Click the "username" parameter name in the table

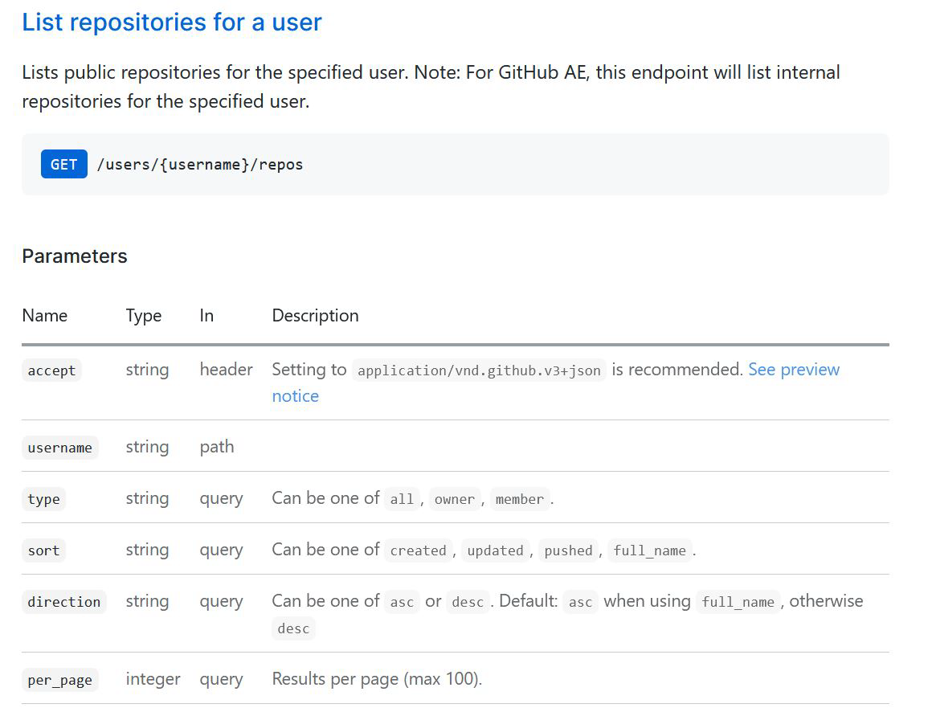(x=59, y=448)
